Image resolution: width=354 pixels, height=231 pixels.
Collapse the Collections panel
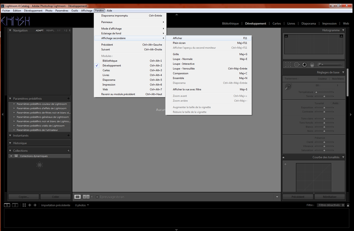click(10, 150)
